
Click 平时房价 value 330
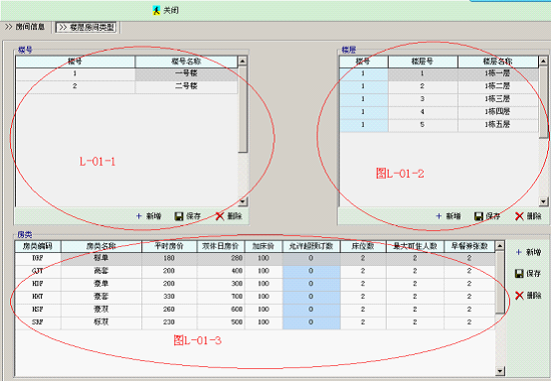[169, 297]
